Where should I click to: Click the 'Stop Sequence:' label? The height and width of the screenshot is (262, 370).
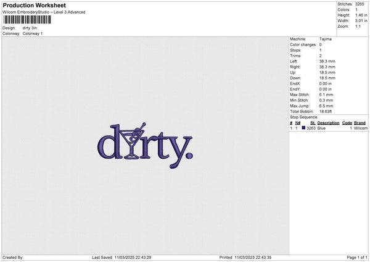304,117
